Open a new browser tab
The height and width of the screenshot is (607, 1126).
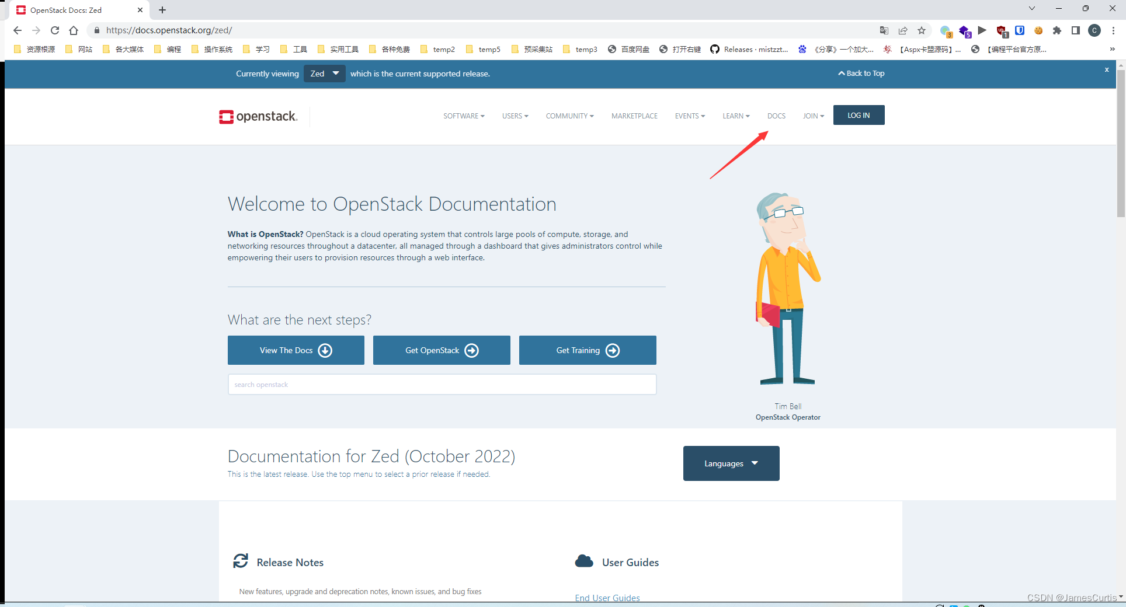point(162,10)
